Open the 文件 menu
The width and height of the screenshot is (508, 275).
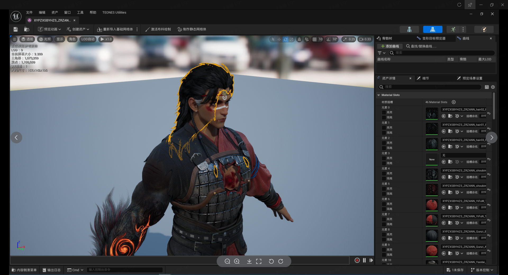pos(29,12)
